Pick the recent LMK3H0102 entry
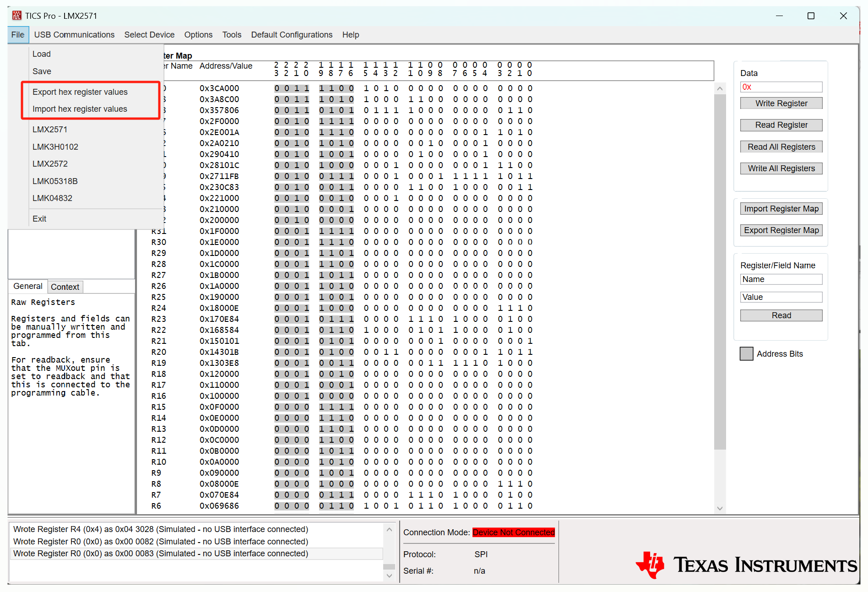Screen dimensions: 868x592 point(55,147)
